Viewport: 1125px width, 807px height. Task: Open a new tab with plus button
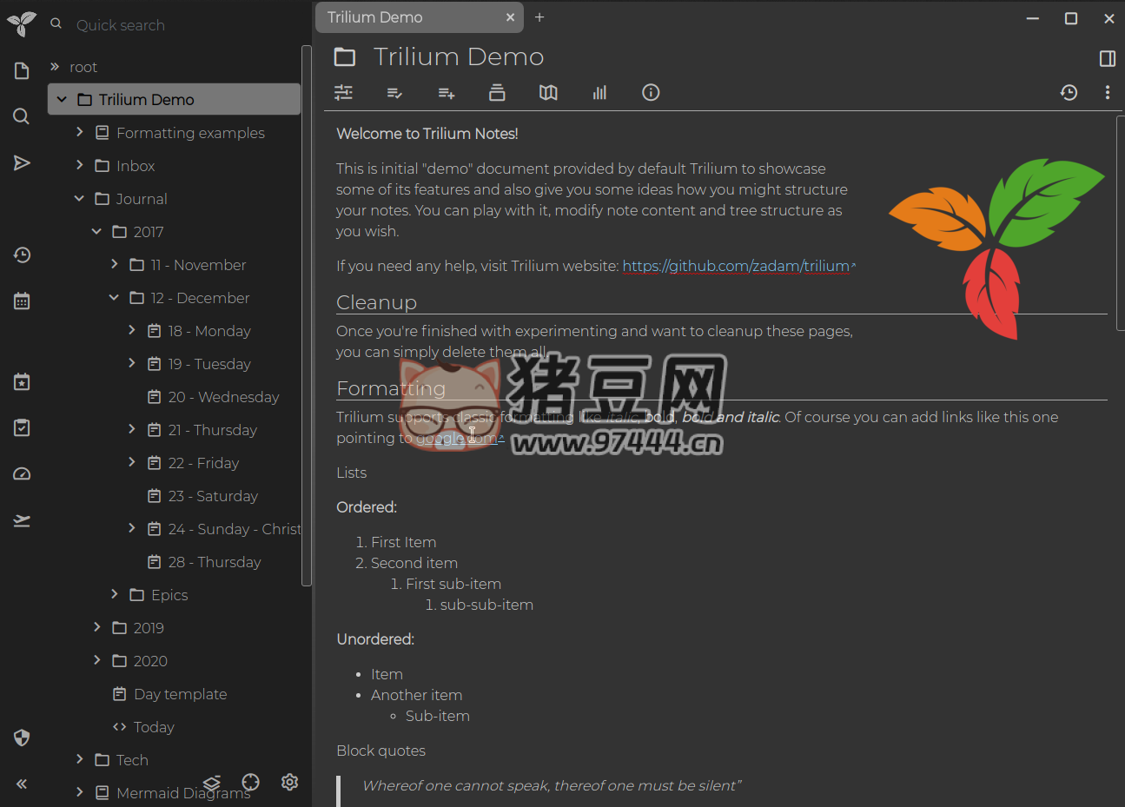(539, 17)
